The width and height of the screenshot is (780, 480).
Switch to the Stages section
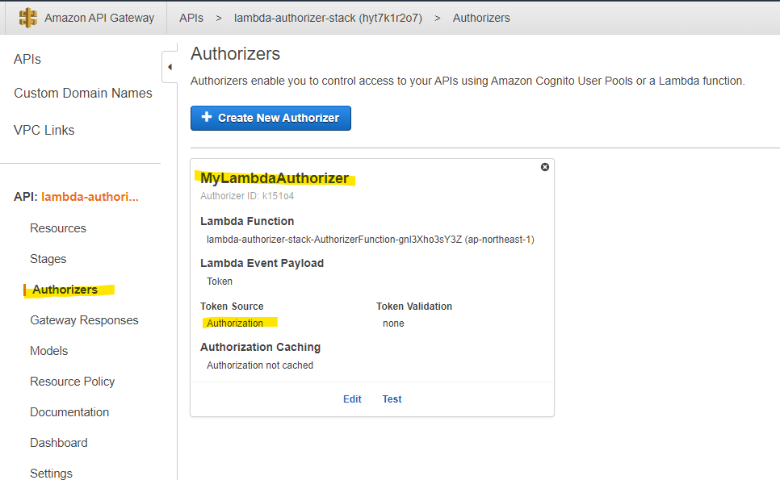(x=48, y=258)
